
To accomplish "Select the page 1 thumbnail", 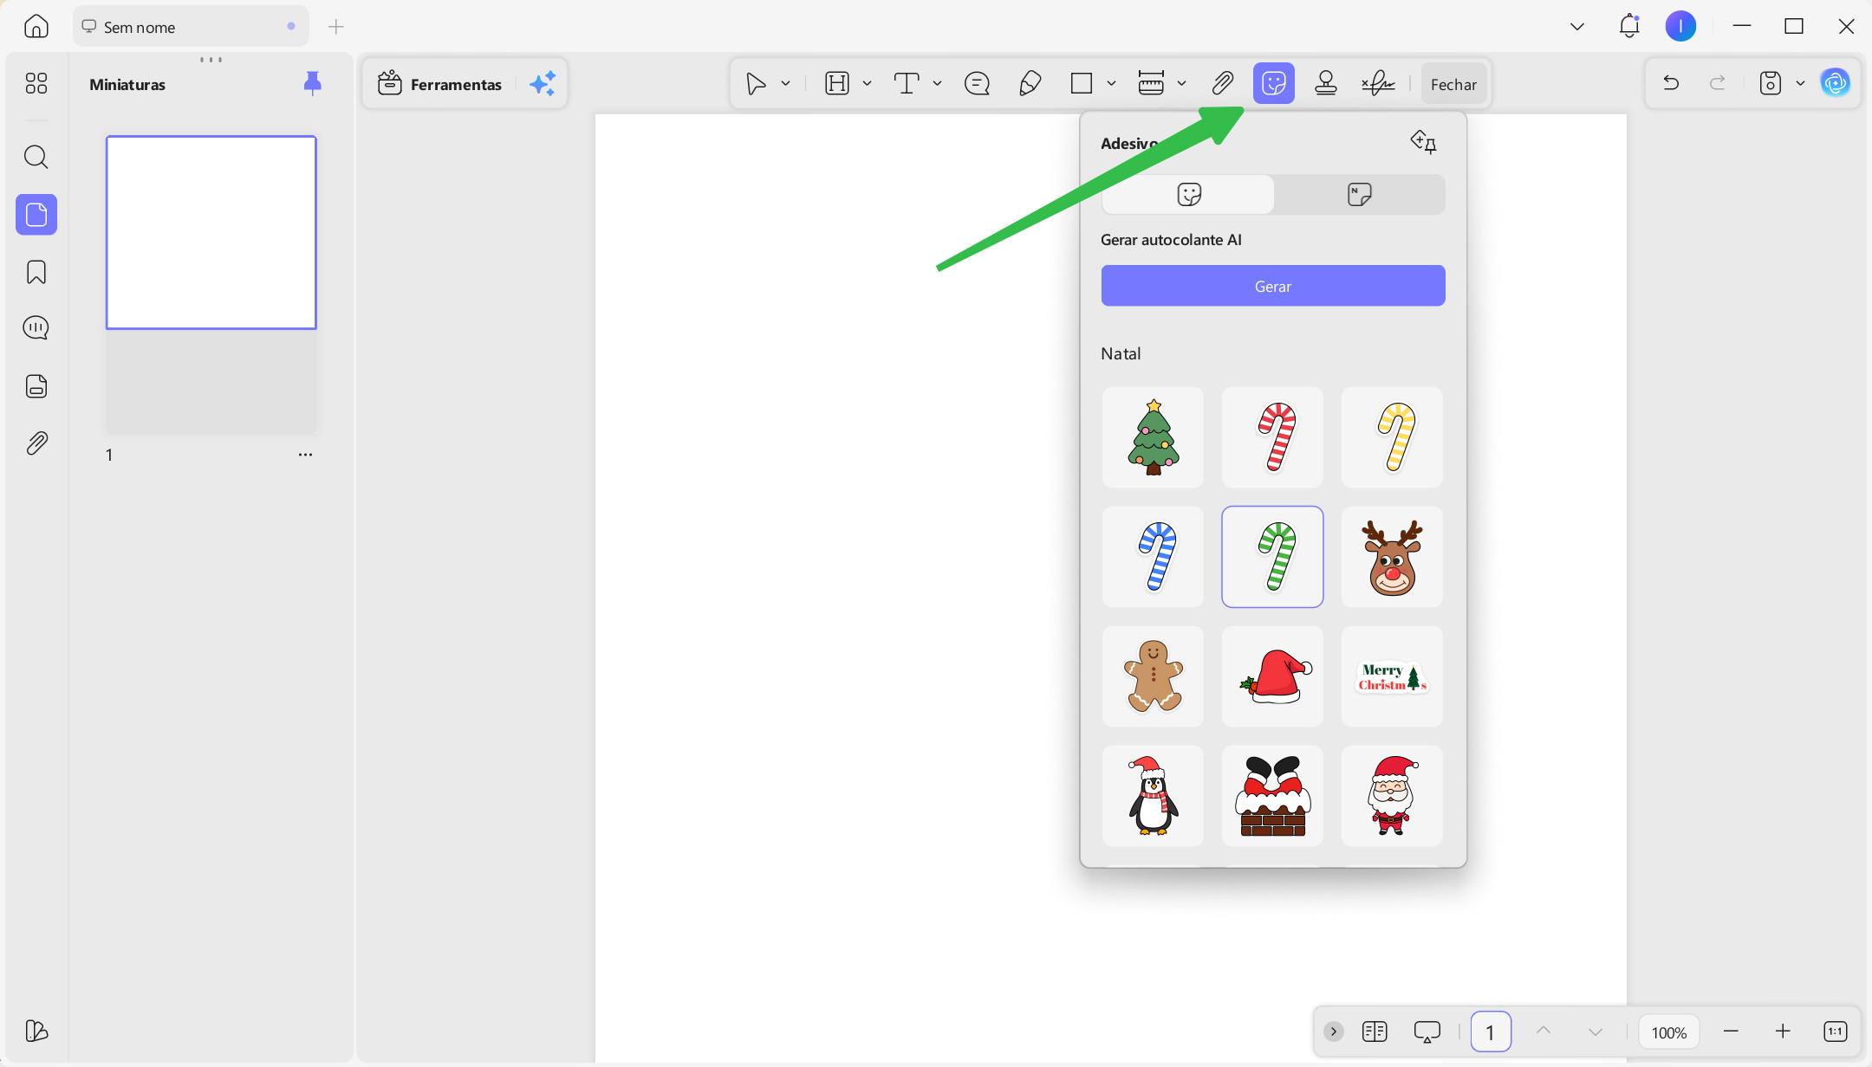I will [x=211, y=232].
